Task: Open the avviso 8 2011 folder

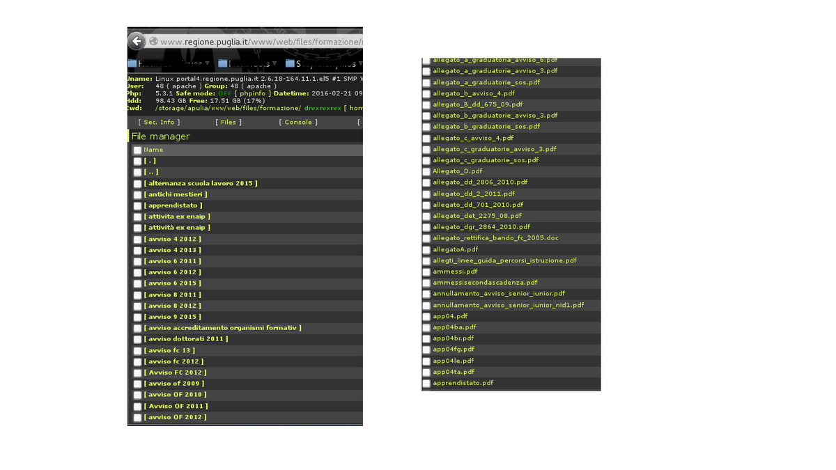Action: (x=172, y=295)
